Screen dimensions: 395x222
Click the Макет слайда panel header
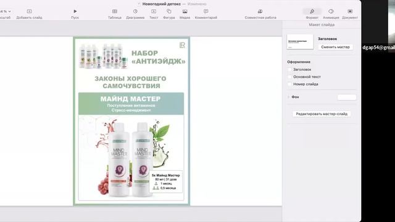tap(322, 25)
